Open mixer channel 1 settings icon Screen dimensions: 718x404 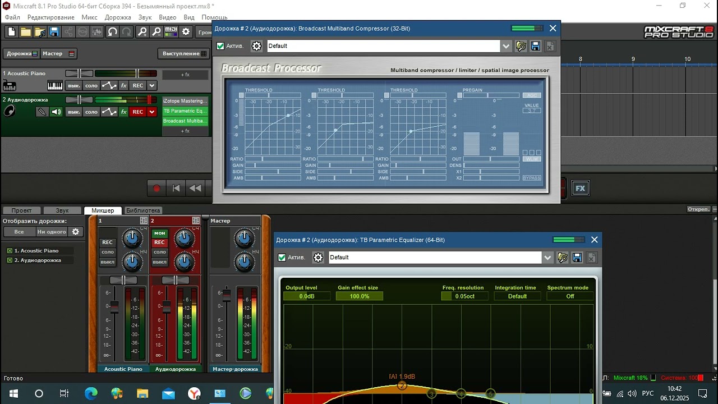click(144, 221)
